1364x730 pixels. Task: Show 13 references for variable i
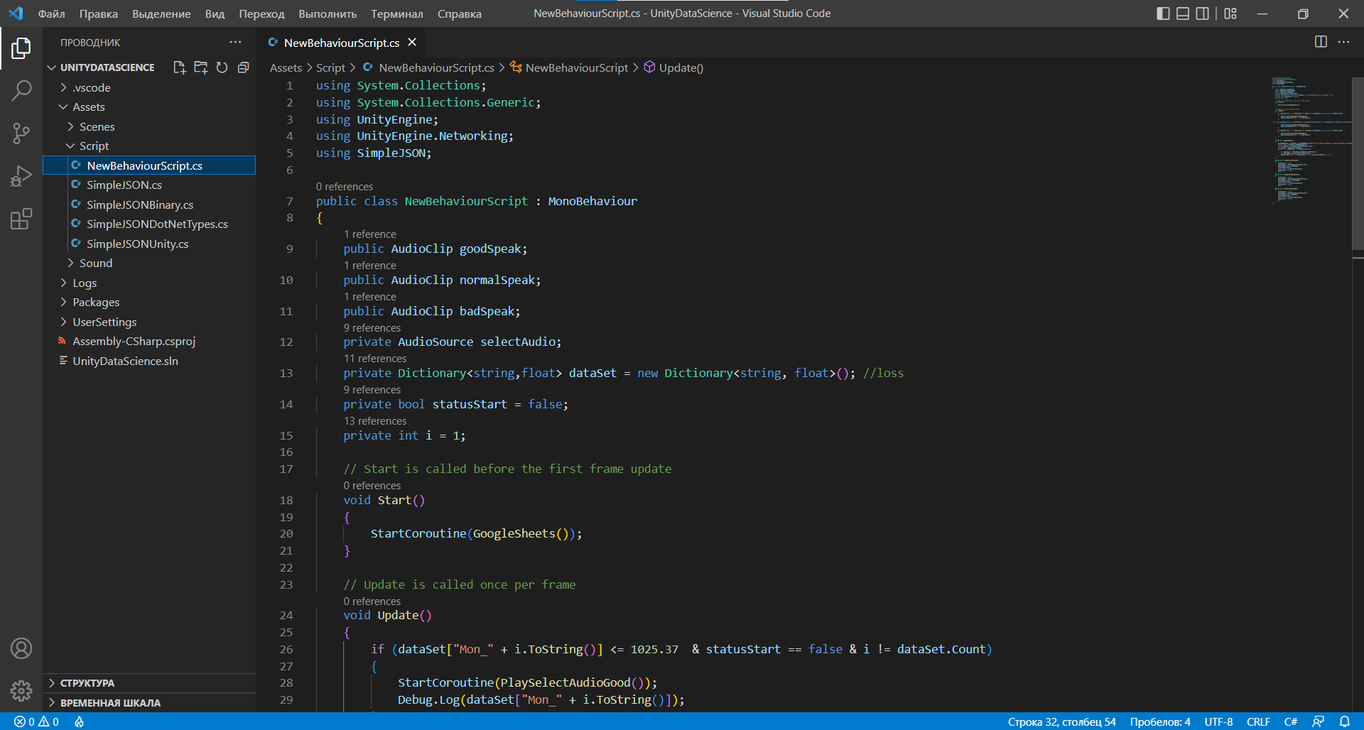coord(375,421)
